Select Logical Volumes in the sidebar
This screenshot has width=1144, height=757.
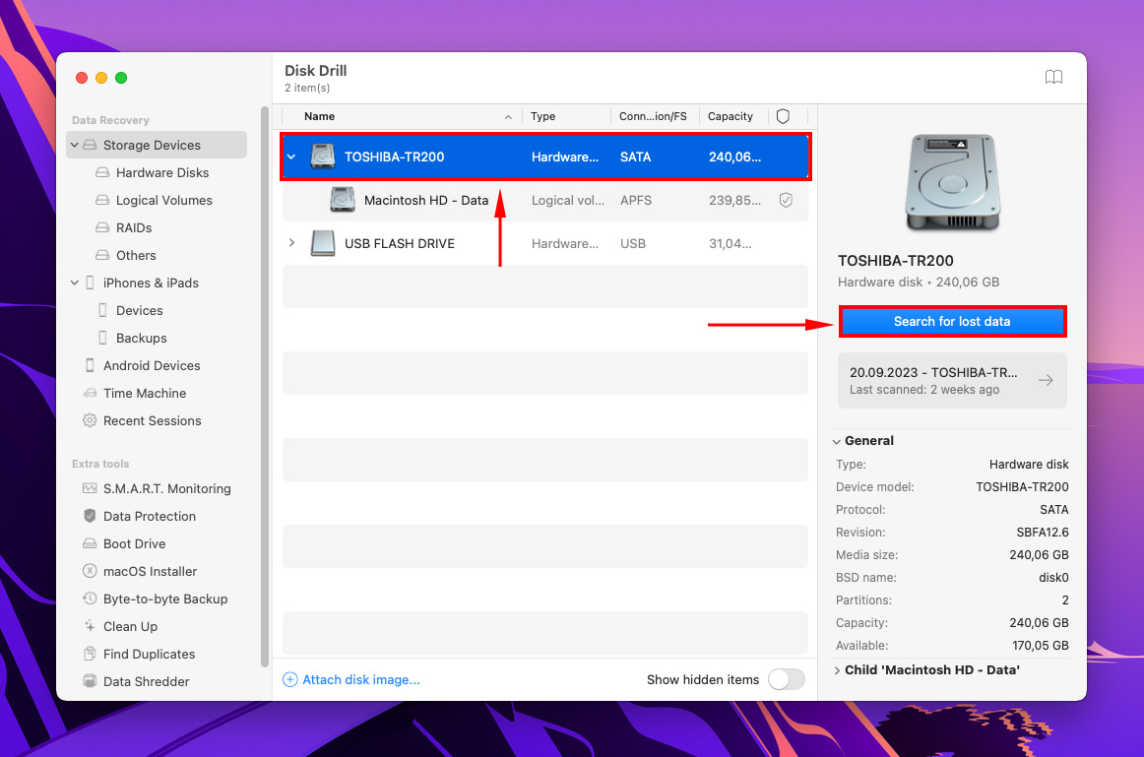click(164, 201)
